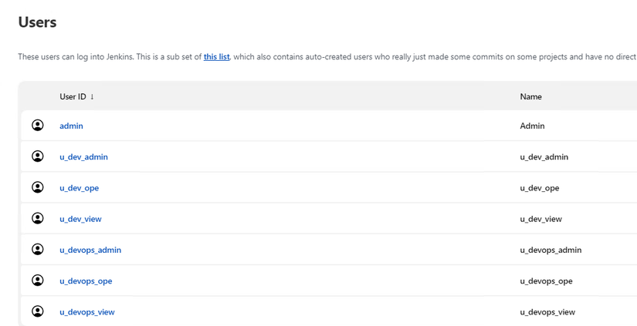Viewport: 637px width, 326px height.
Task: Open the u_dev_view user page
Action: coord(80,219)
